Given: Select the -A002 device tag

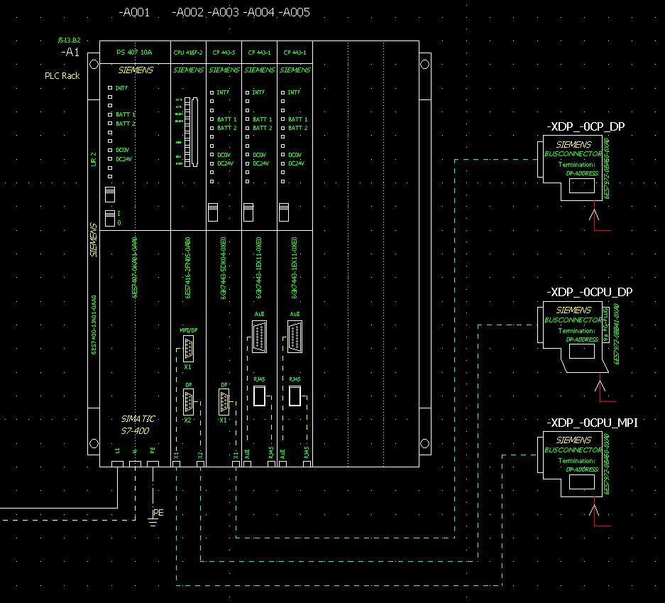Looking at the screenshot, I should [188, 12].
